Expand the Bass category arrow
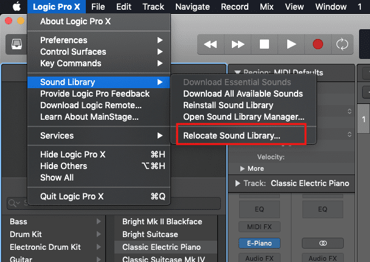The width and height of the screenshot is (370, 262). point(99,221)
